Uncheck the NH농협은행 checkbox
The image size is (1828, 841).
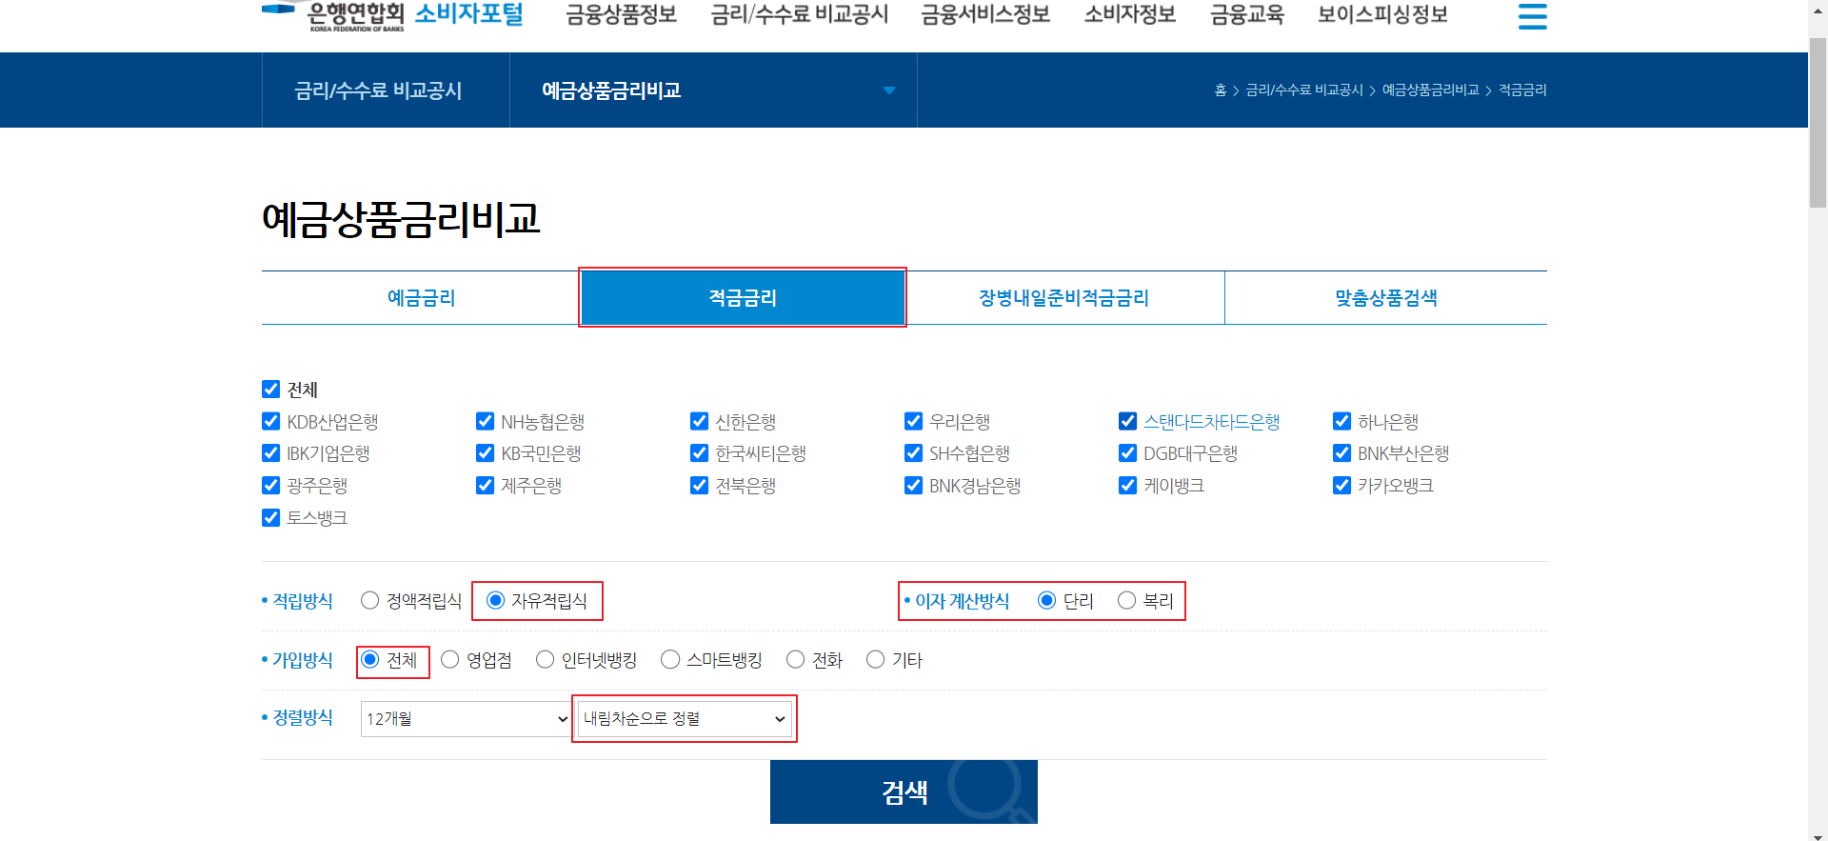coord(485,422)
